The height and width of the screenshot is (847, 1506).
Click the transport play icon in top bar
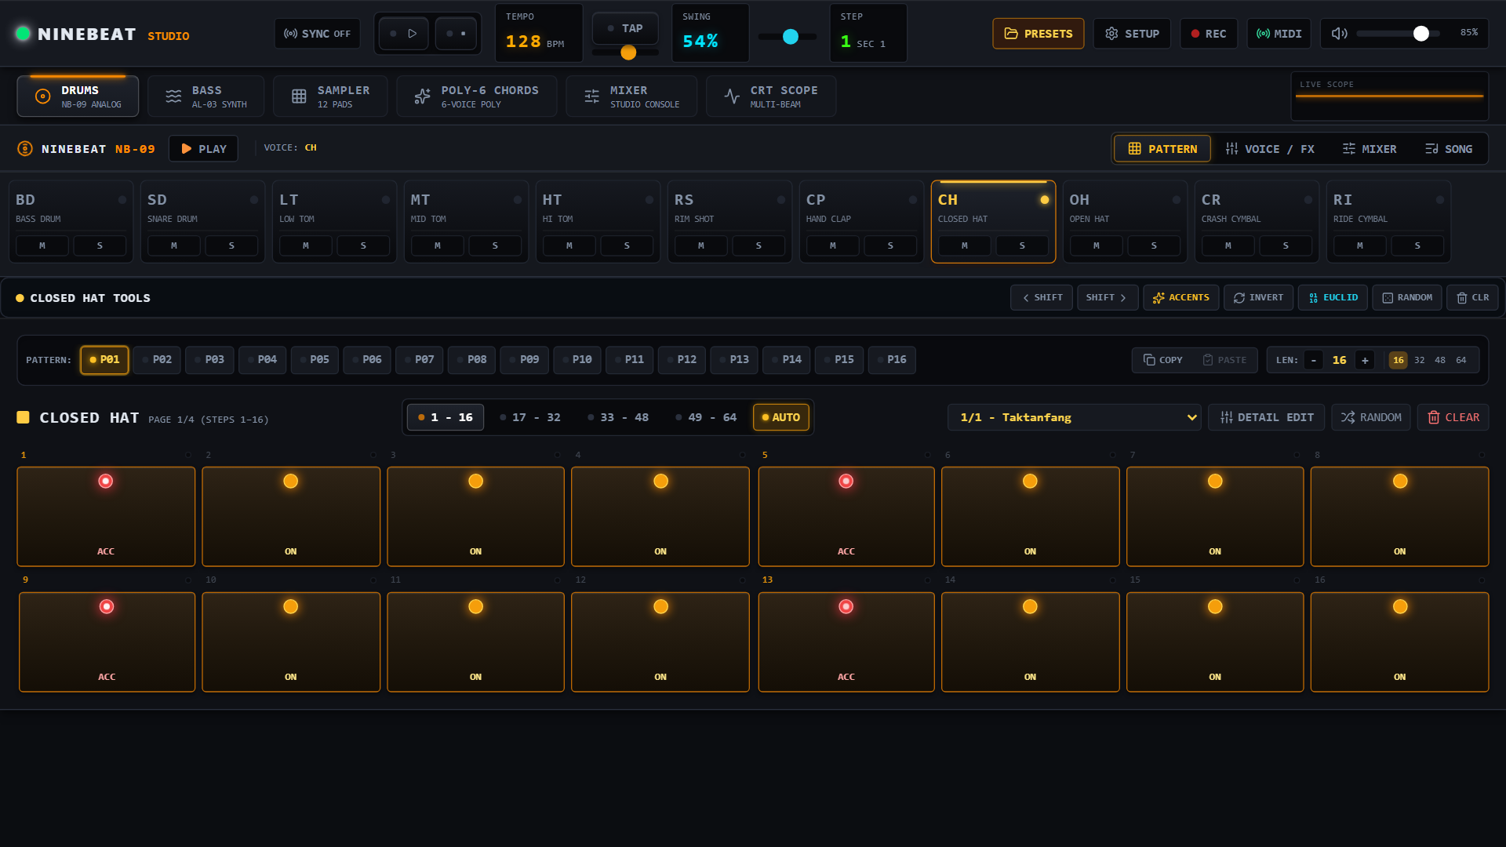click(404, 34)
